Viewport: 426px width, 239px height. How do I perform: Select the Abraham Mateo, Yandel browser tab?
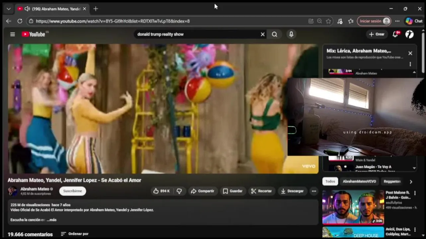52,9
